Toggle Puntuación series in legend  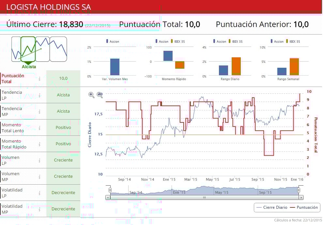[x=304, y=207]
